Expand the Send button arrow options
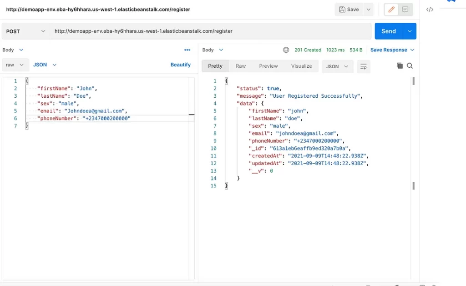This screenshot has width=466, height=286. pos(410,31)
